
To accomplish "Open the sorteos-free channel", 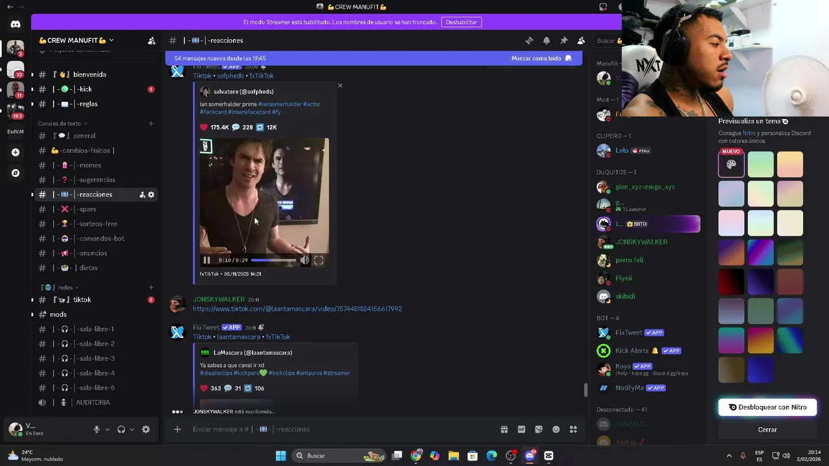I will pos(96,224).
